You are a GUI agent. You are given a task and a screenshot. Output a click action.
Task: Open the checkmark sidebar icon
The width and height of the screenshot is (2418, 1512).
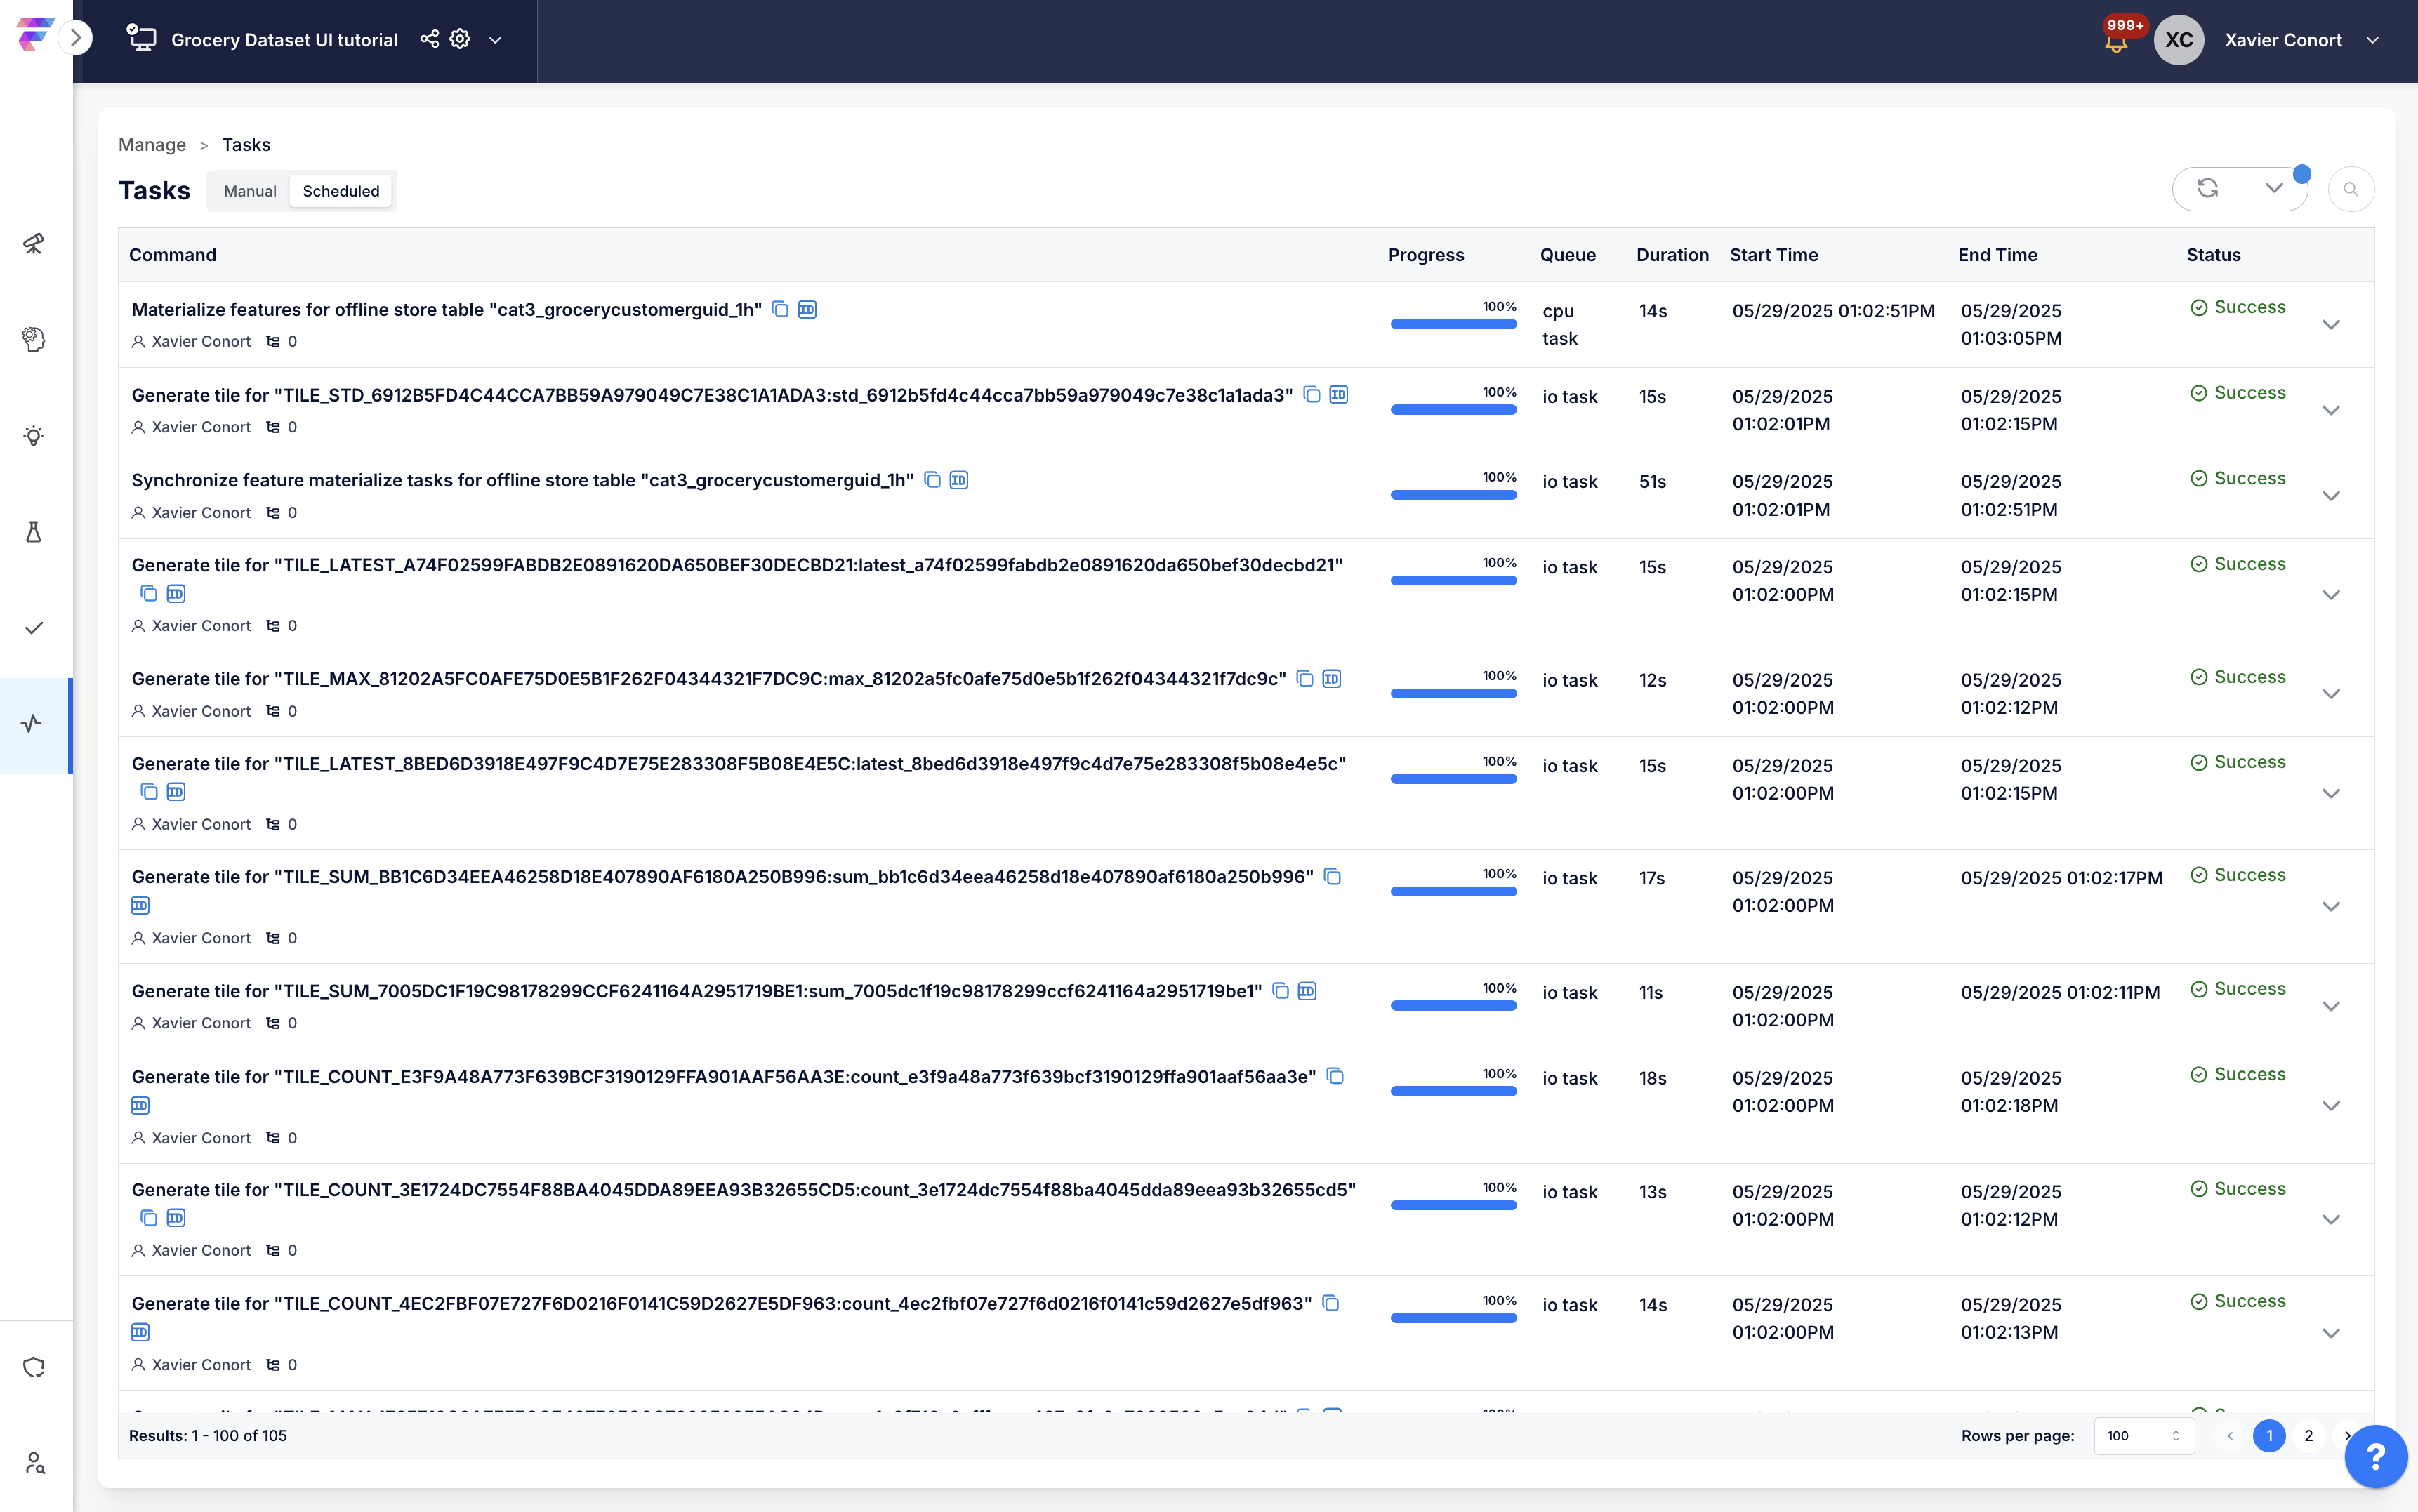(34, 628)
